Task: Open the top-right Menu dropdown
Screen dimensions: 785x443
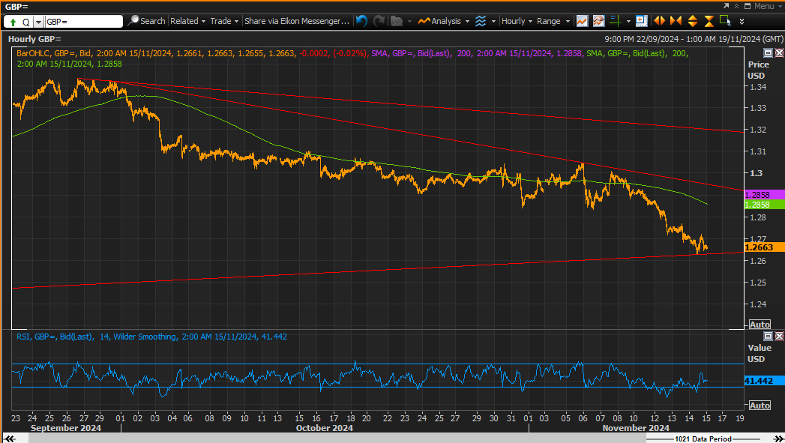Action: (x=769, y=6)
